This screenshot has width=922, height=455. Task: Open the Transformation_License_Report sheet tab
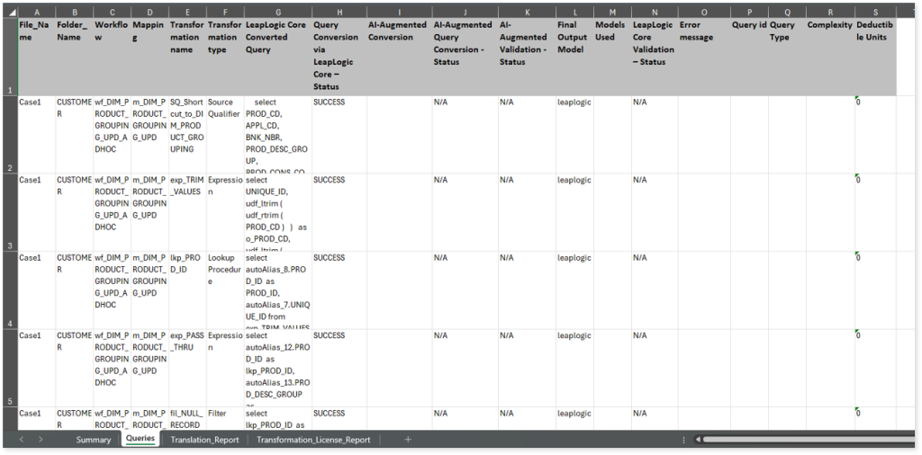312,440
